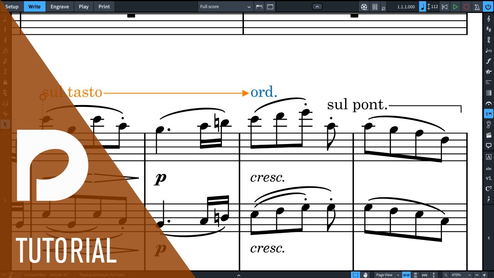Open the Mixer window icon
The width and height of the screenshot is (494, 278).
(375, 7)
